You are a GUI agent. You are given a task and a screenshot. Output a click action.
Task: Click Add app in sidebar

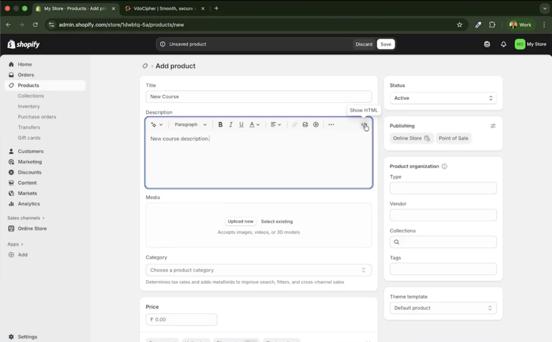(45, 255)
